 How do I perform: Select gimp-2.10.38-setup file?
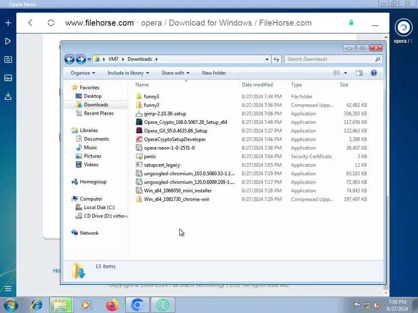click(x=252, y=114)
